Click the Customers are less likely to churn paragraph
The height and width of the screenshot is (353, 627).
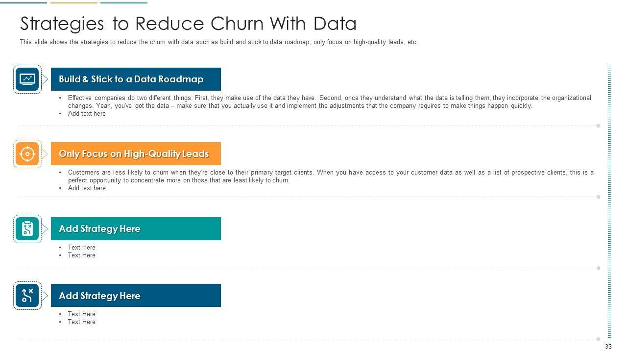pos(330,176)
